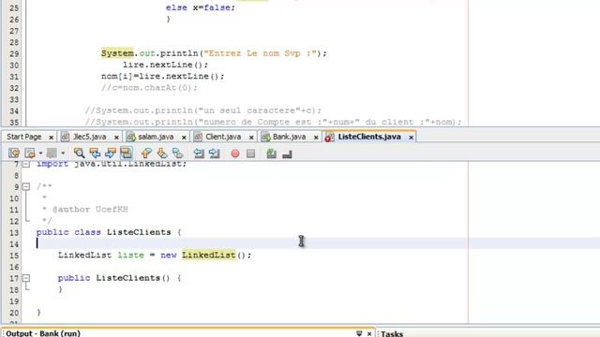This screenshot has width=600, height=337.
Task: Collapse the Javadoc comment fold at line 9
Action: [26, 187]
